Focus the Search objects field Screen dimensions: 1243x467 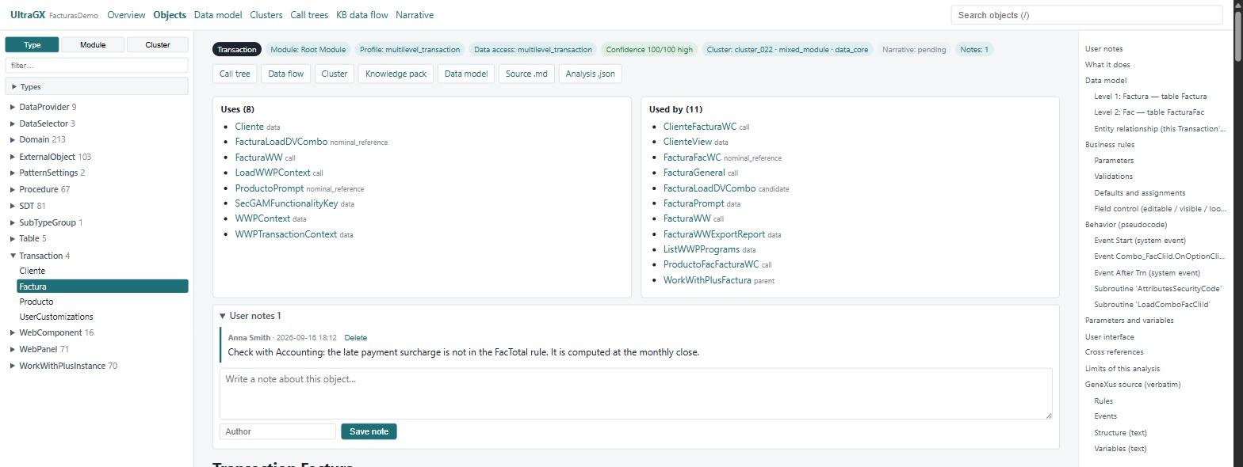click(1087, 15)
